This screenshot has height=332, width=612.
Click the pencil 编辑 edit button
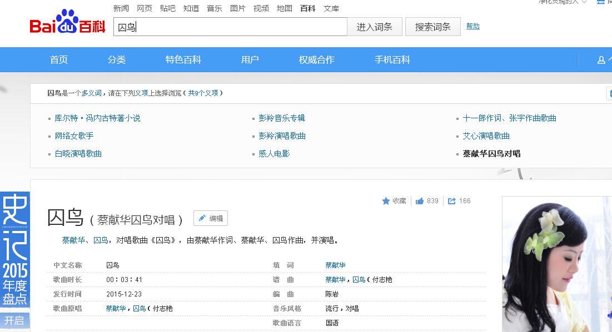point(211,218)
